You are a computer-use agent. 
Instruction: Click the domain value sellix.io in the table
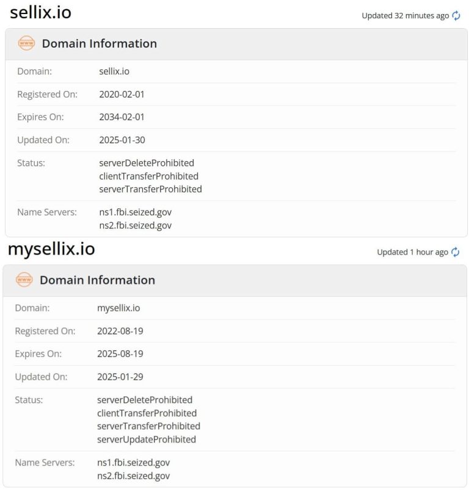click(x=112, y=71)
